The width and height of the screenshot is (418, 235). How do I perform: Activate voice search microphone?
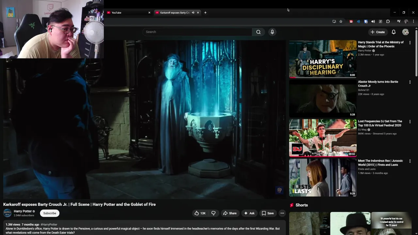[x=272, y=32]
